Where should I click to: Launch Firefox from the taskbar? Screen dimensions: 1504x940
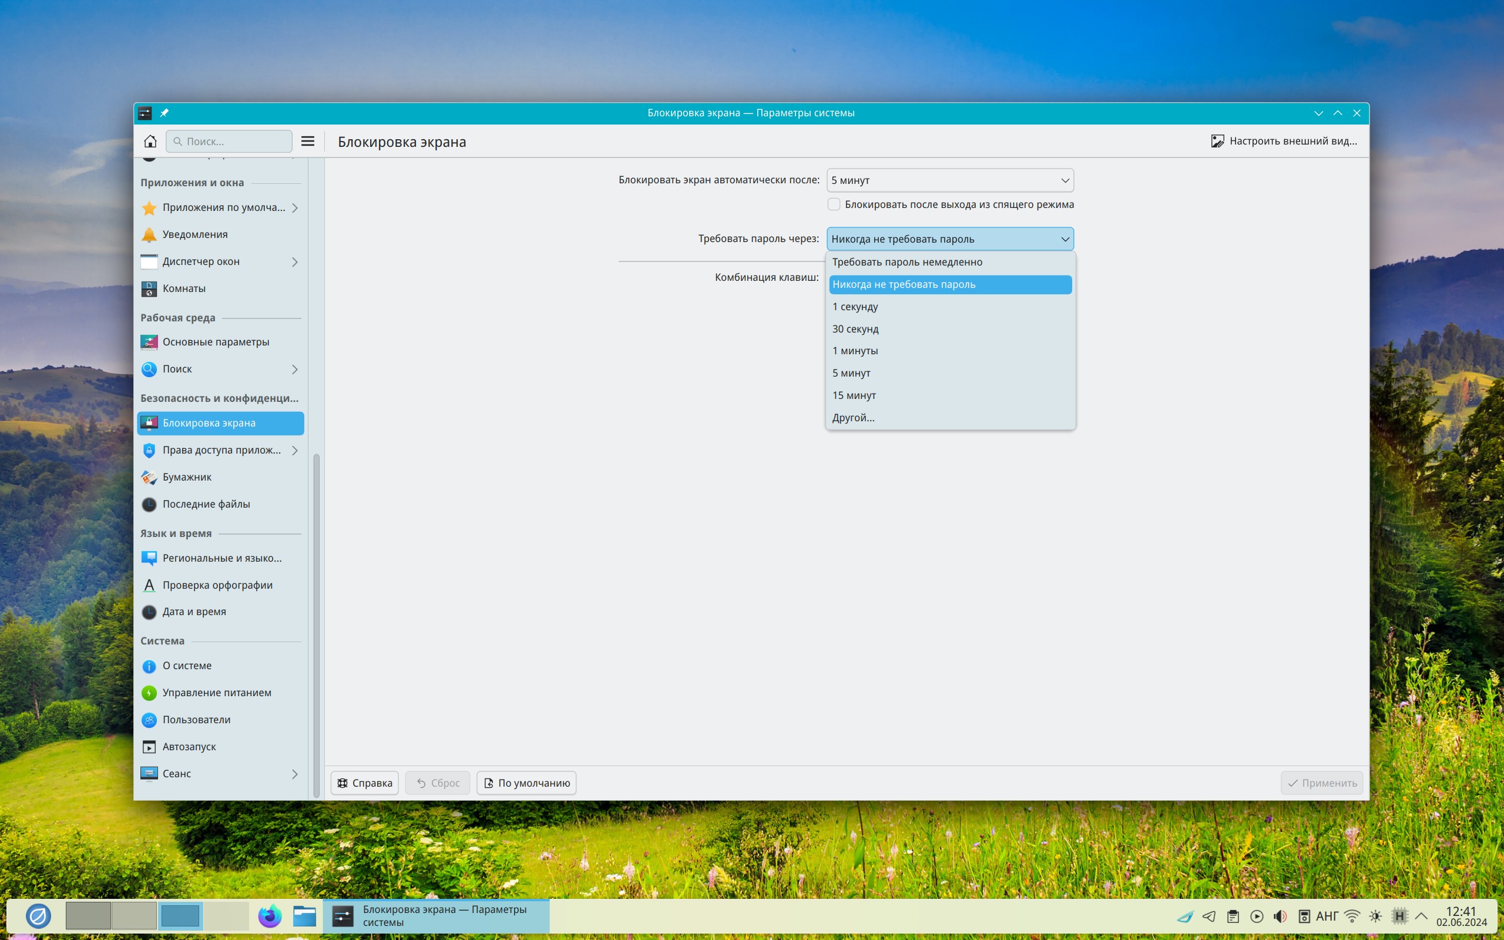pyautogui.click(x=270, y=916)
